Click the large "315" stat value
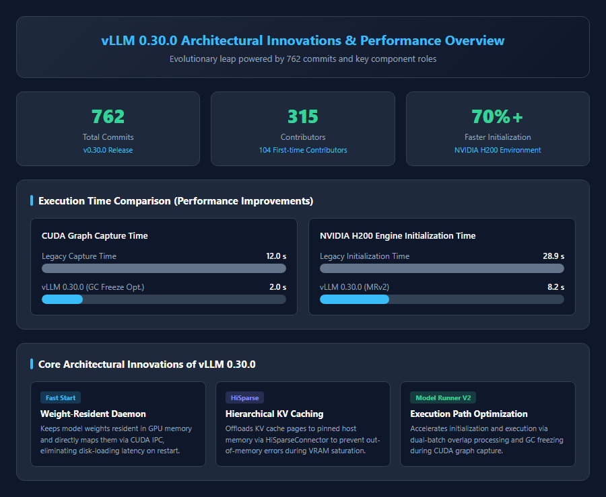The width and height of the screenshot is (606, 497). 303,116
